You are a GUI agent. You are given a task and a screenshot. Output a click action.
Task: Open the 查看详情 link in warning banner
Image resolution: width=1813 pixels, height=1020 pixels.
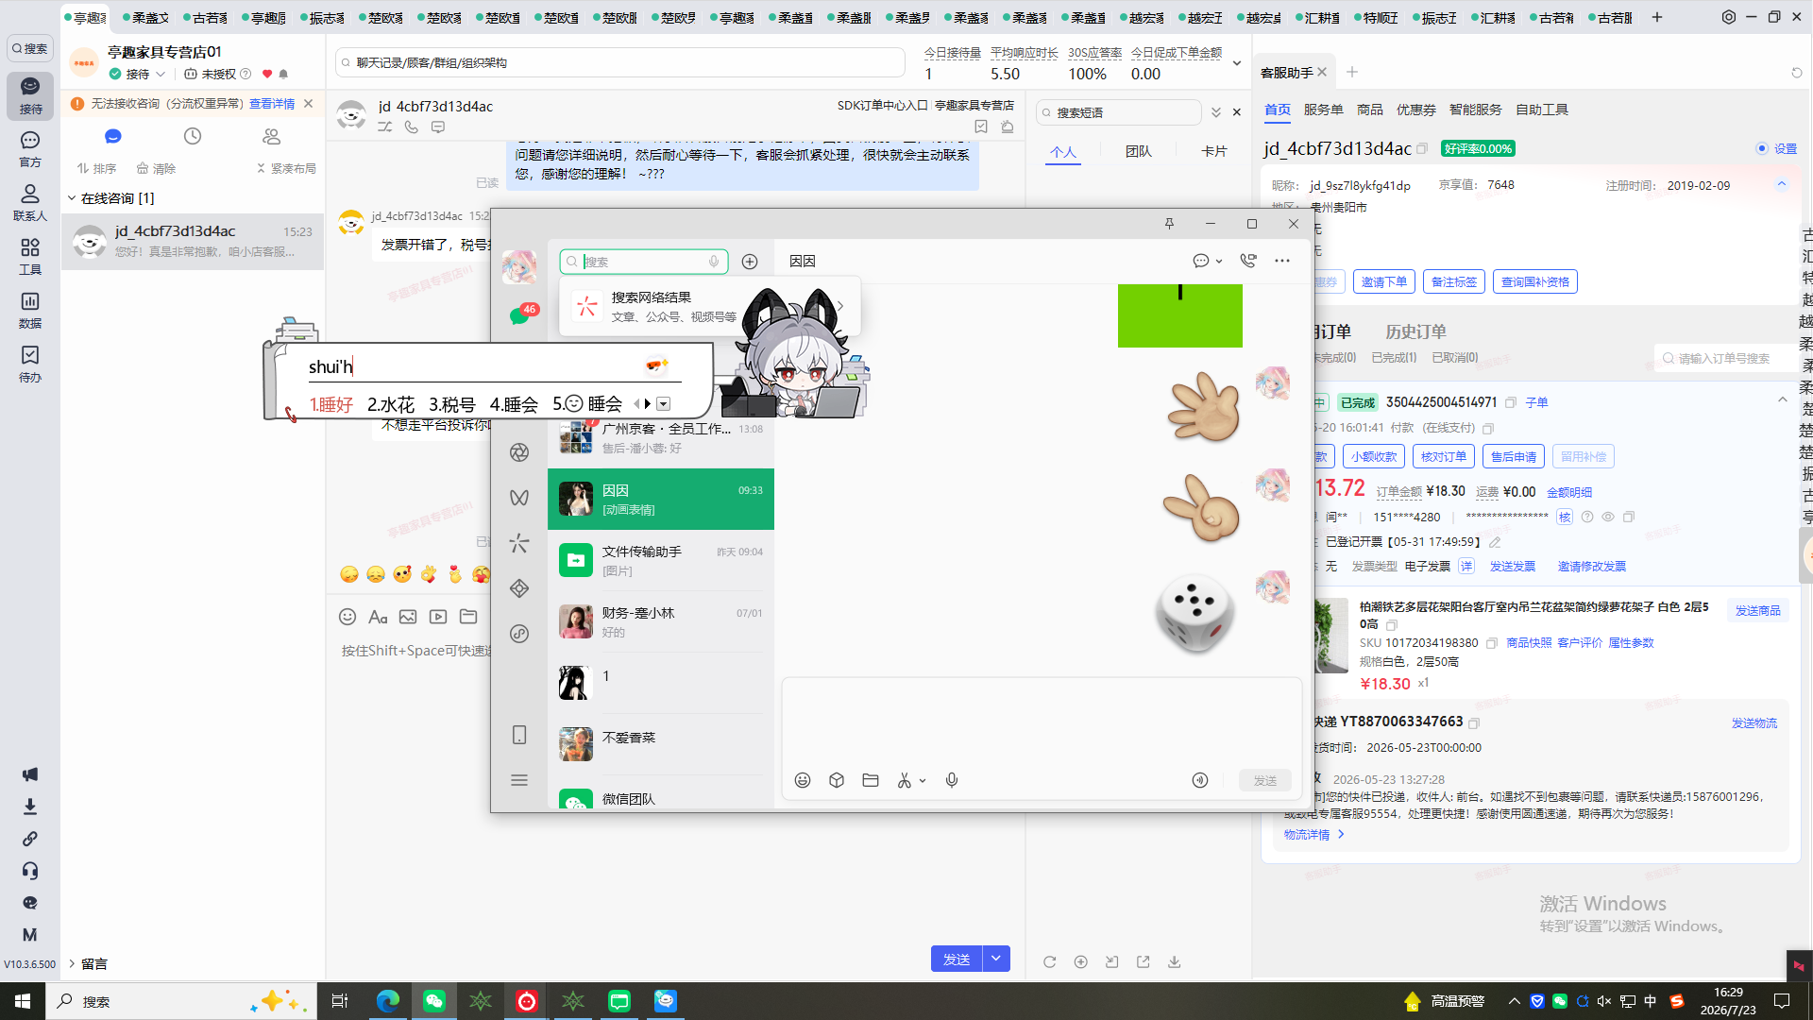tap(272, 104)
